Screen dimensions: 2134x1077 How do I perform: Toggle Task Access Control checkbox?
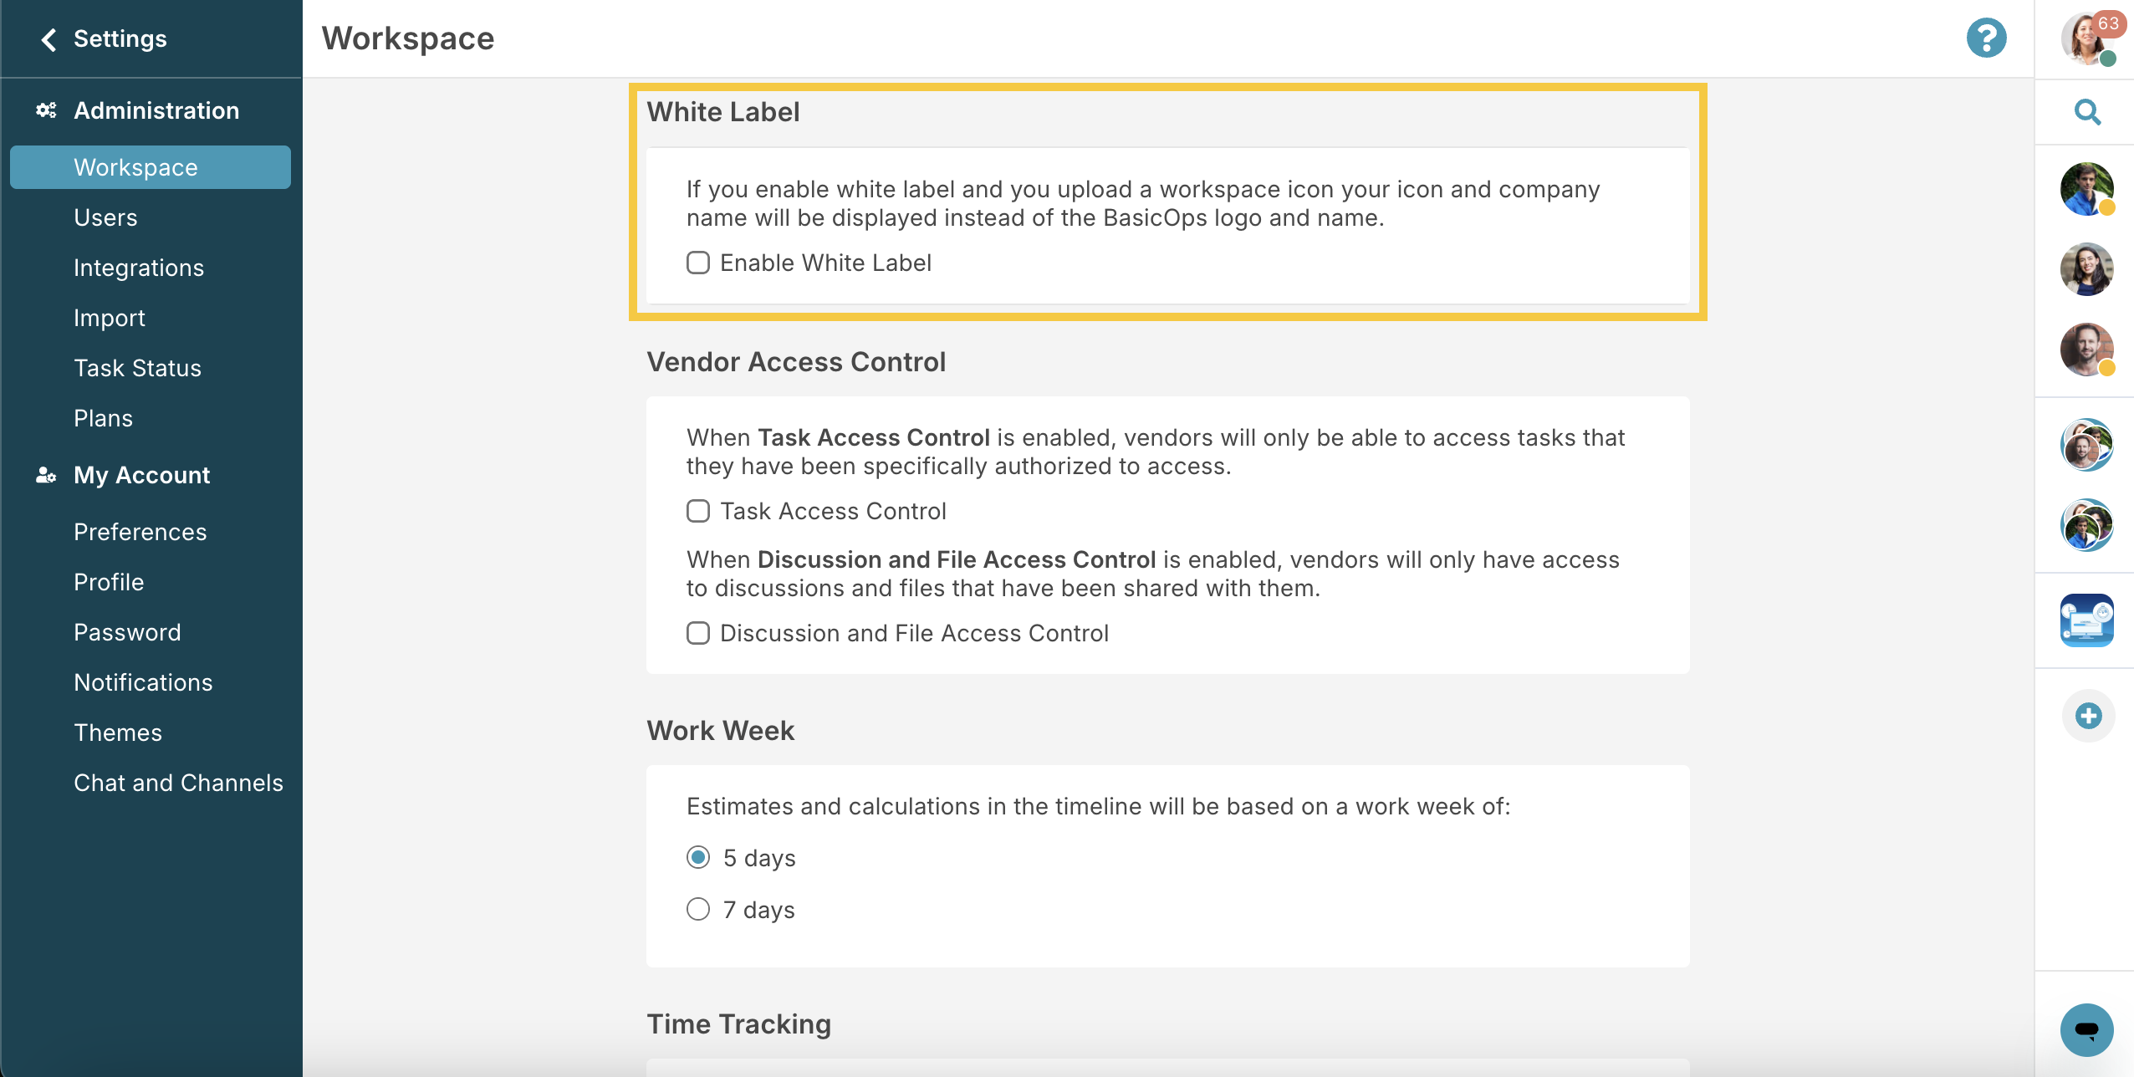(x=698, y=511)
